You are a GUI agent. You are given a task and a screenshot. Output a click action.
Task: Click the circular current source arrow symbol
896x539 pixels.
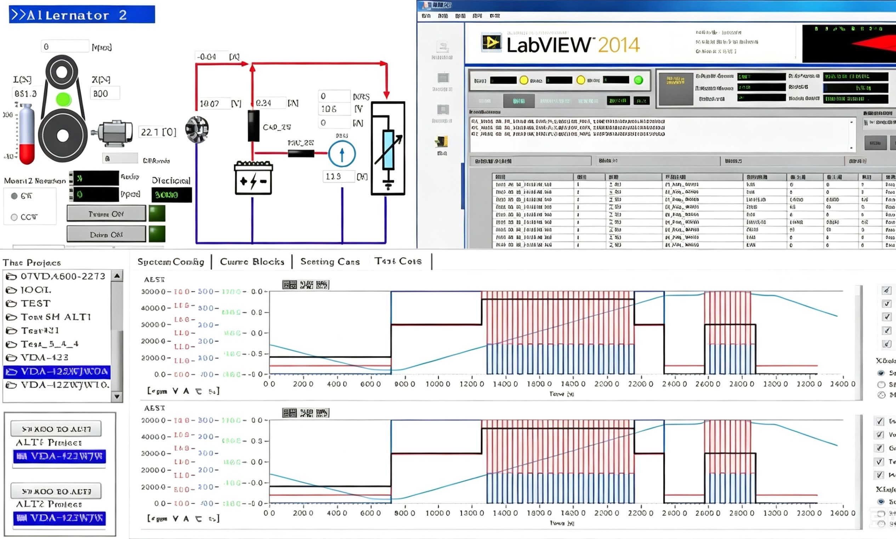pos(341,154)
